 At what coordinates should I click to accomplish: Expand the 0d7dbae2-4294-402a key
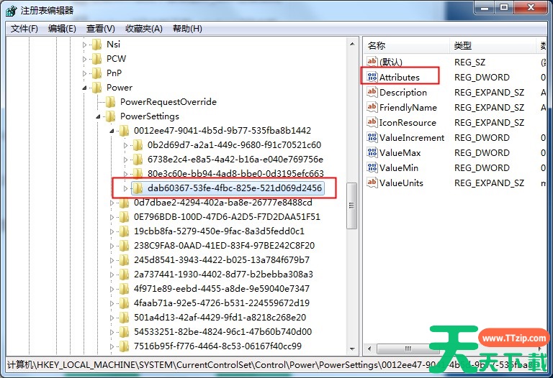112,203
